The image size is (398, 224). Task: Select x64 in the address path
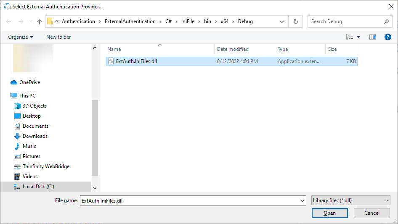tap(225, 21)
